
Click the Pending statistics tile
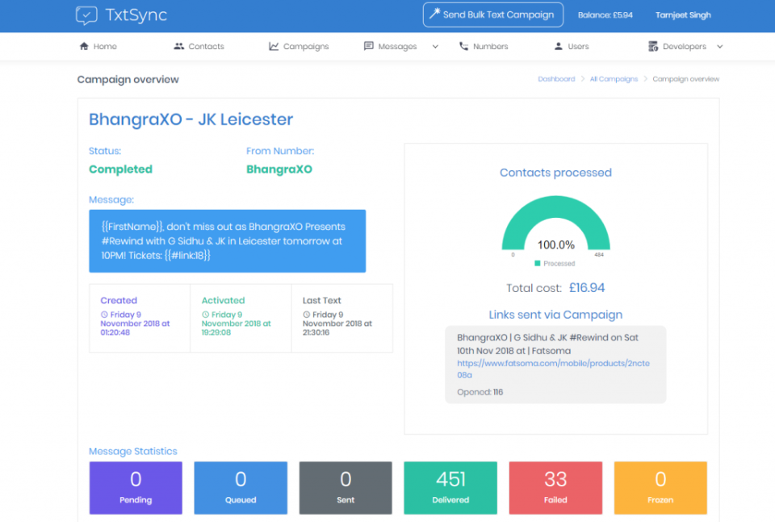136,488
